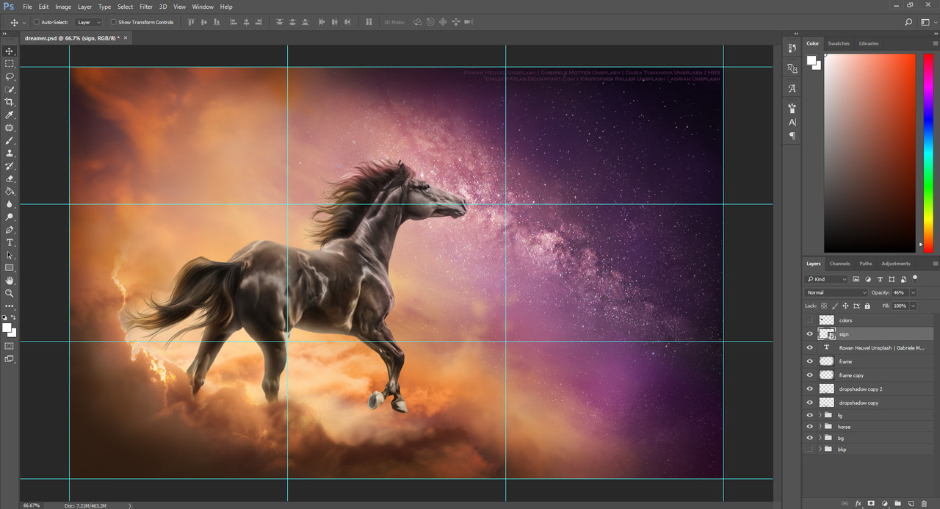This screenshot has height=509, width=940.
Task: Show the bkp group
Action: click(x=810, y=449)
